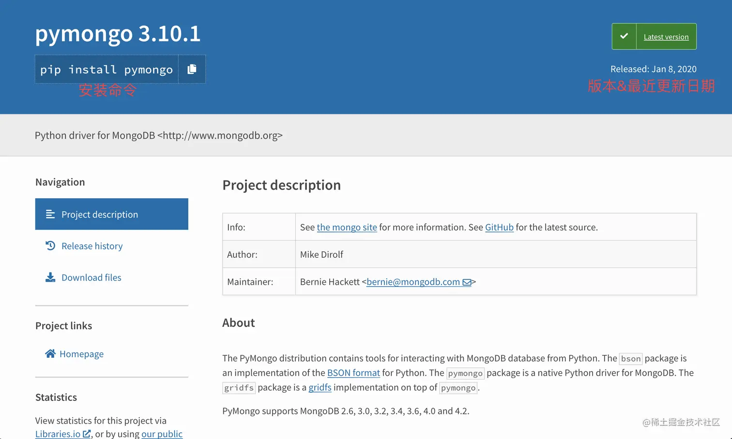
Task: Click the house icon beside Homepage
Action: (50, 353)
